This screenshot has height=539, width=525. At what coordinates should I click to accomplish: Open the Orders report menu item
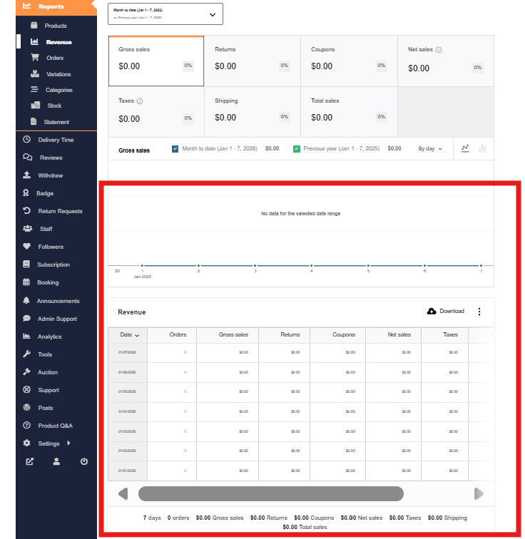pos(55,58)
